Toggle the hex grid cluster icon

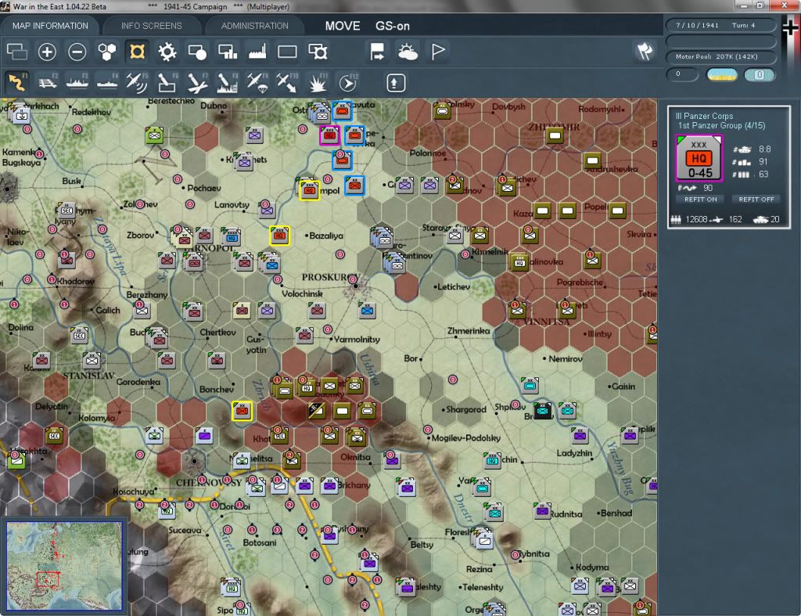pos(107,52)
